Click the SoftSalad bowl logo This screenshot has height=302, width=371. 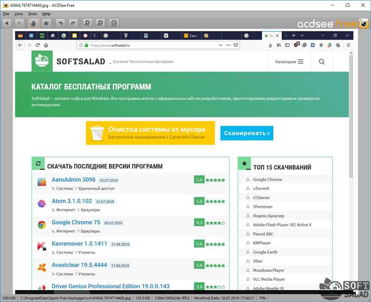point(42,61)
